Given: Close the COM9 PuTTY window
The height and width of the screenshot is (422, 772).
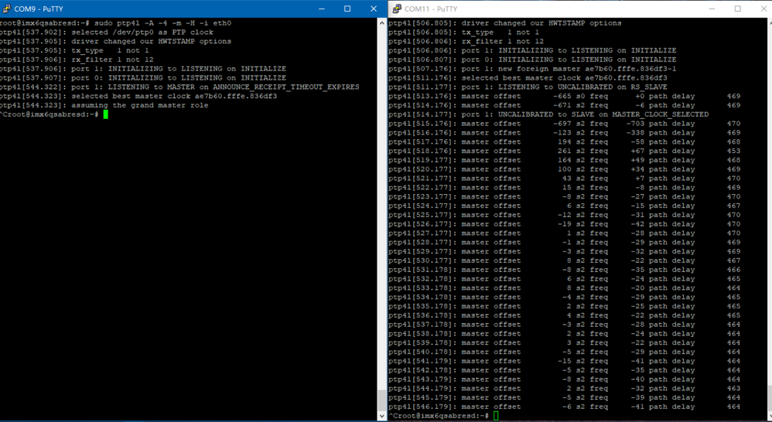Looking at the screenshot, I should click(373, 9).
